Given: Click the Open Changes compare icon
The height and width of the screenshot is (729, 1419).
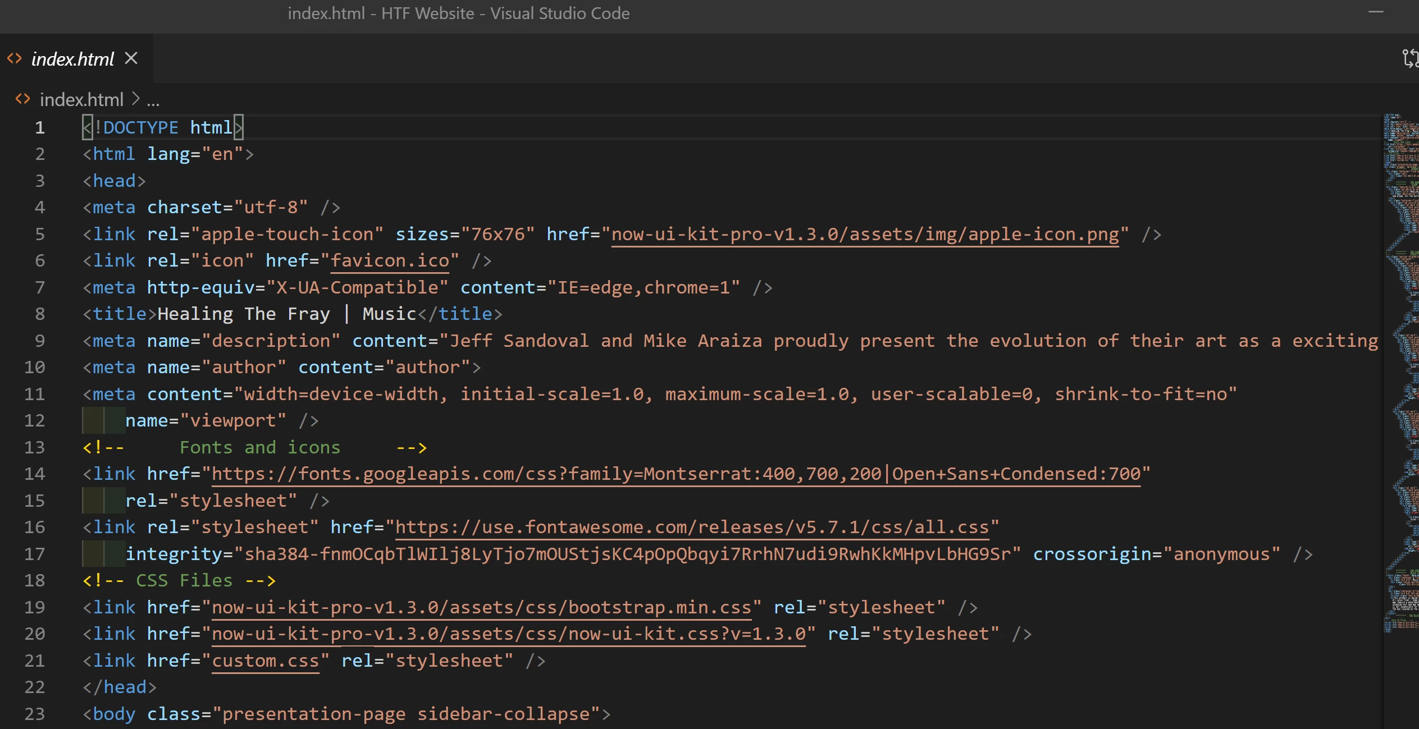Looking at the screenshot, I should [x=1409, y=58].
